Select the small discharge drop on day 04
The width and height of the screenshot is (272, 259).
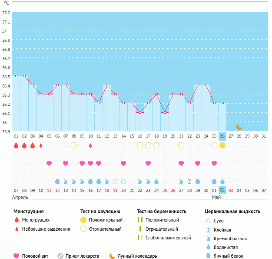click(x=41, y=145)
